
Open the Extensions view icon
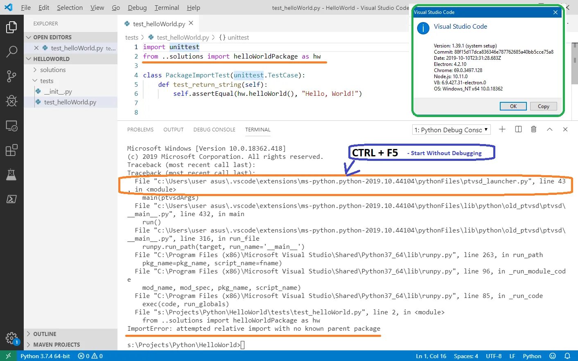tap(11, 150)
